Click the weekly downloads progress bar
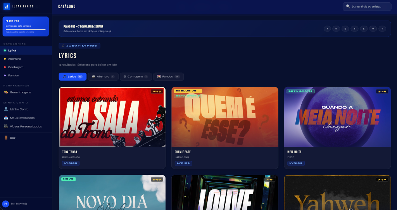 [26, 29]
